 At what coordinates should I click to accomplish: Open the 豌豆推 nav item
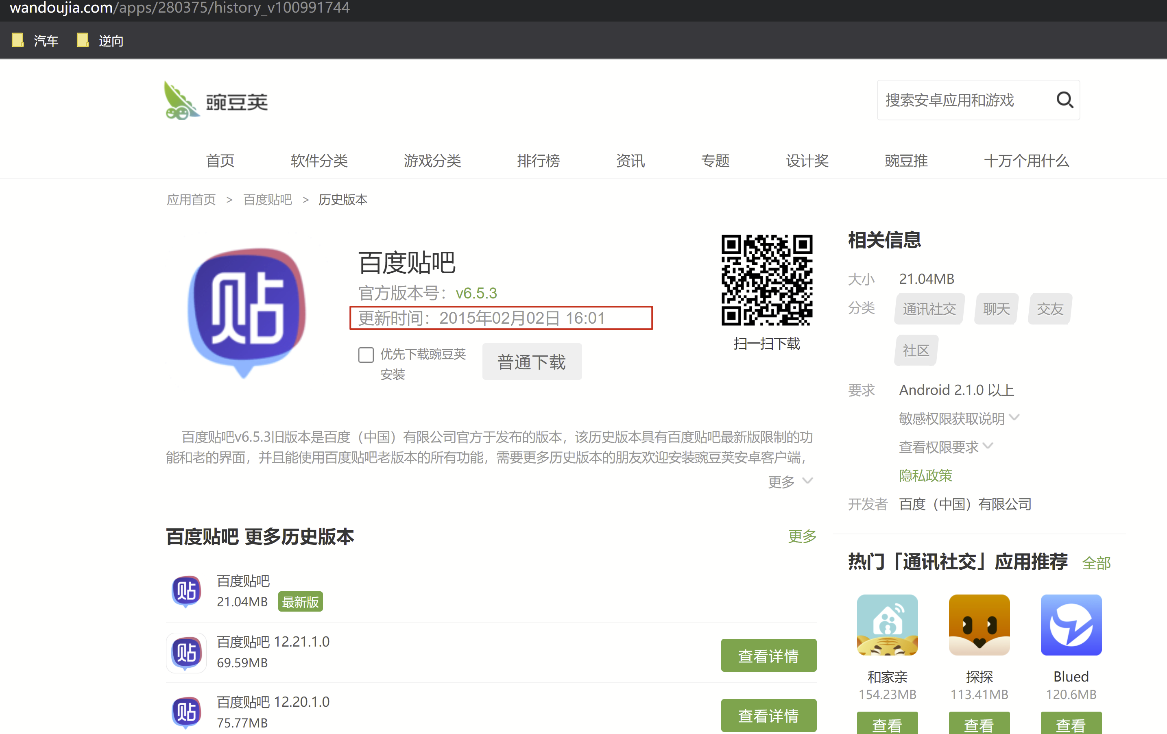pyautogui.click(x=906, y=160)
